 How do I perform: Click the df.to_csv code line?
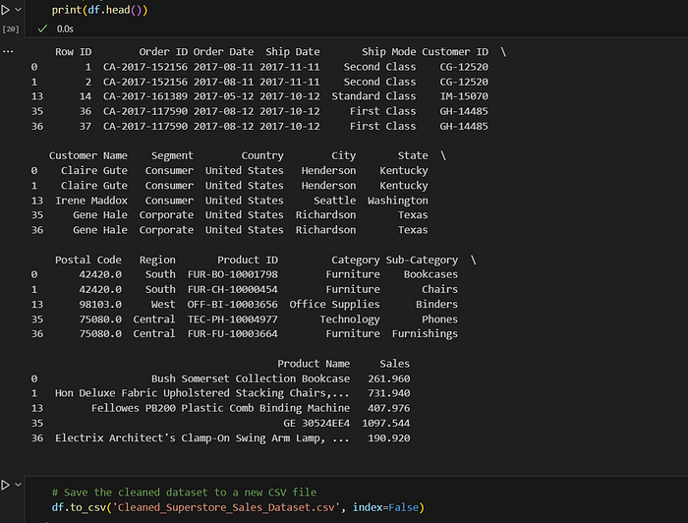point(238,507)
